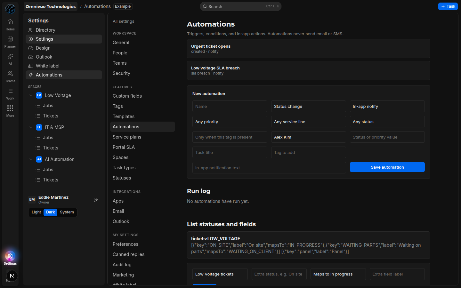Open Custom fields settings

point(142,96)
